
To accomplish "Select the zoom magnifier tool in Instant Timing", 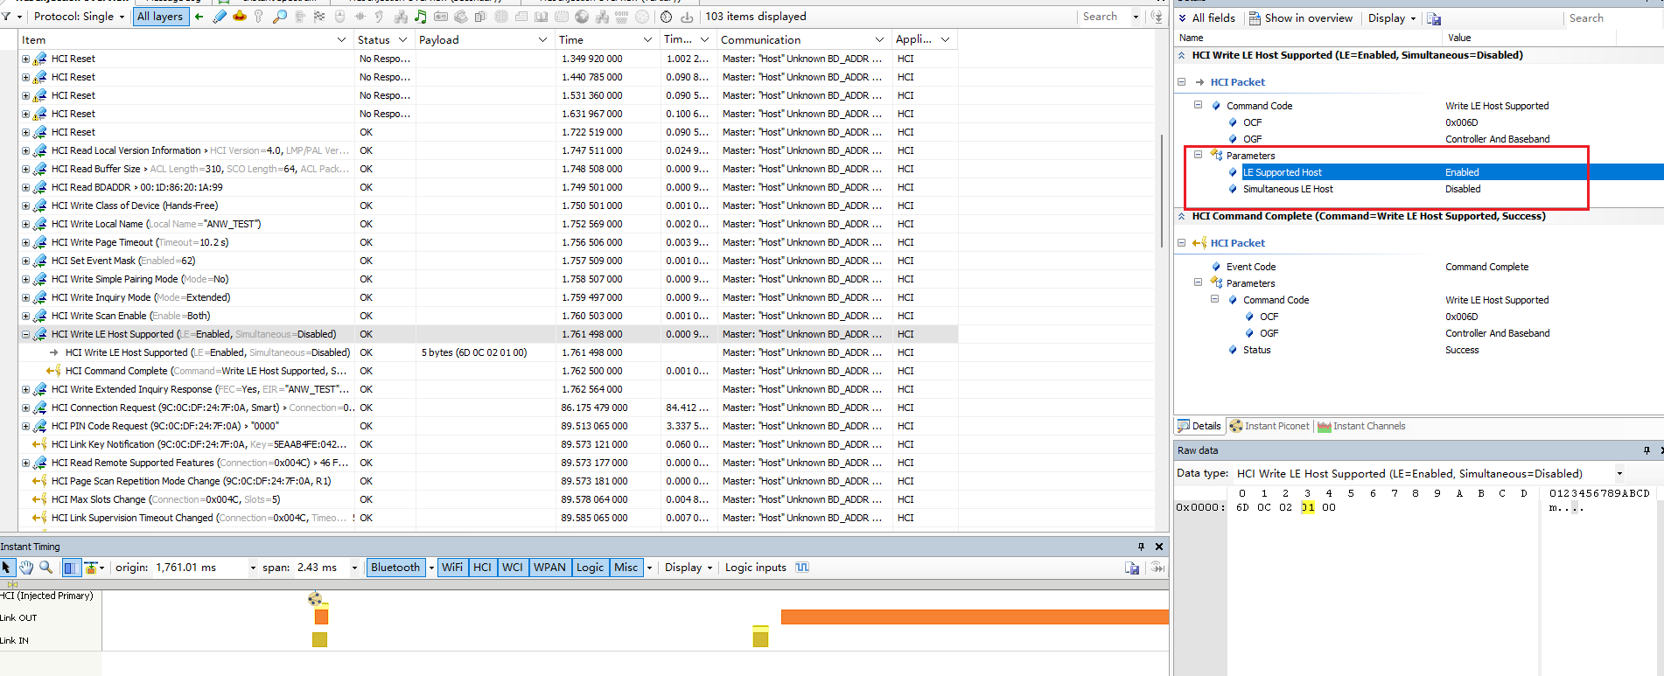I will coord(46,568).
